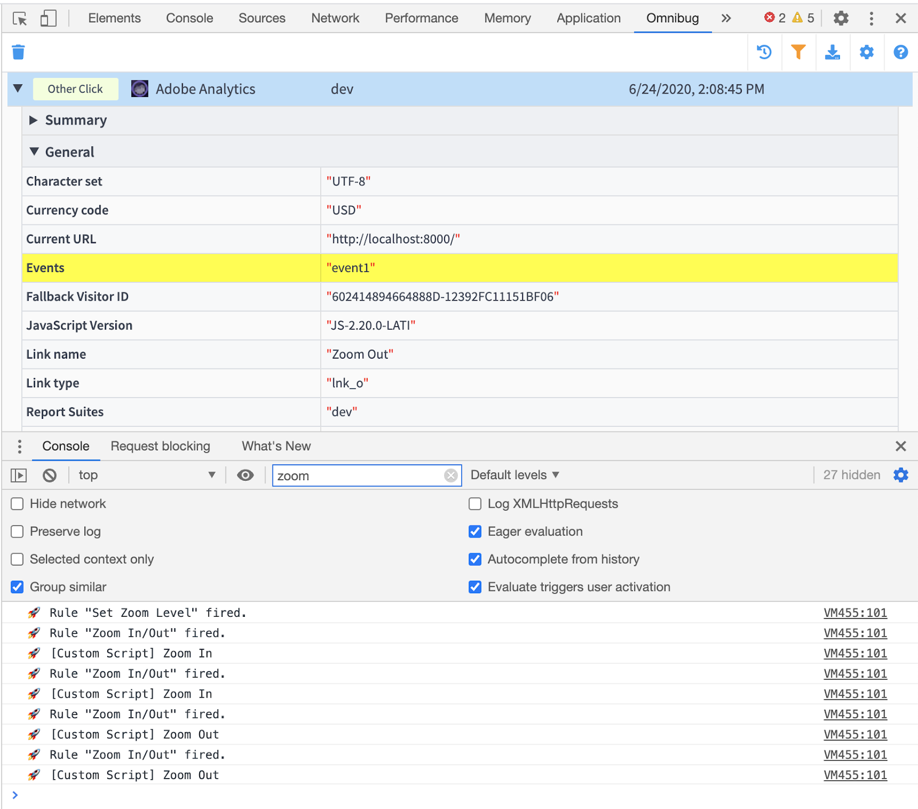Enable Selected context only checkbox
Screen dimensions: 918x809
pyautogui.click(x=17, y=559)
